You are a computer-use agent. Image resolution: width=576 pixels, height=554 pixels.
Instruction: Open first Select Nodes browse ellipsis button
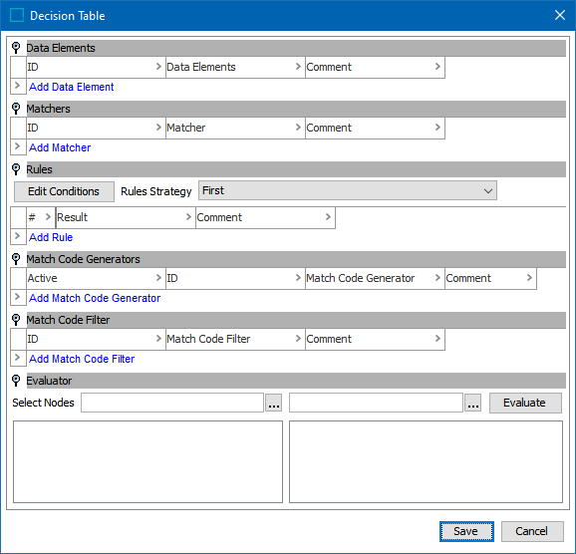pos(274,403)
